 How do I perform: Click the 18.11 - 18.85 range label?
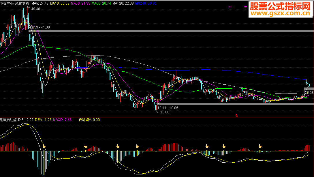[168, 108]
